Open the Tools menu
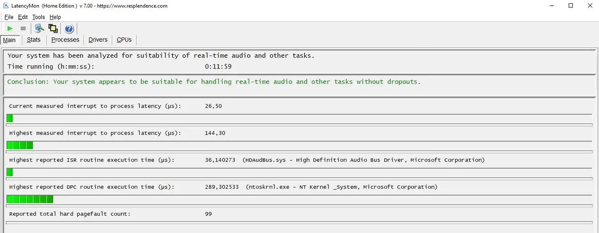This screenshot has width=599, height=233. pos(39,17)
